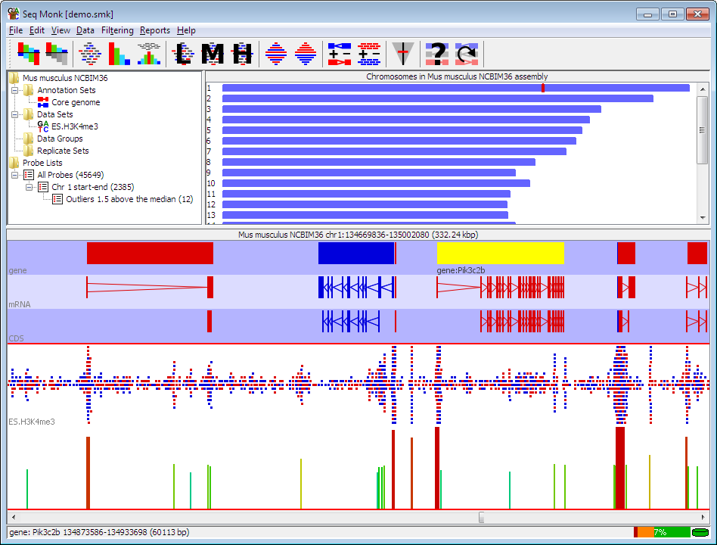The height and width of the screenshot is (545, 717).
Task: Open the question mark find feature icon
Action: click(436, 54)
